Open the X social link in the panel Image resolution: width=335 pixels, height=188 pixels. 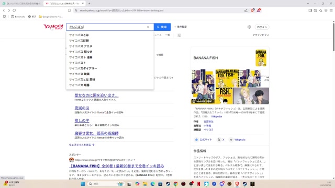point(221,139)
